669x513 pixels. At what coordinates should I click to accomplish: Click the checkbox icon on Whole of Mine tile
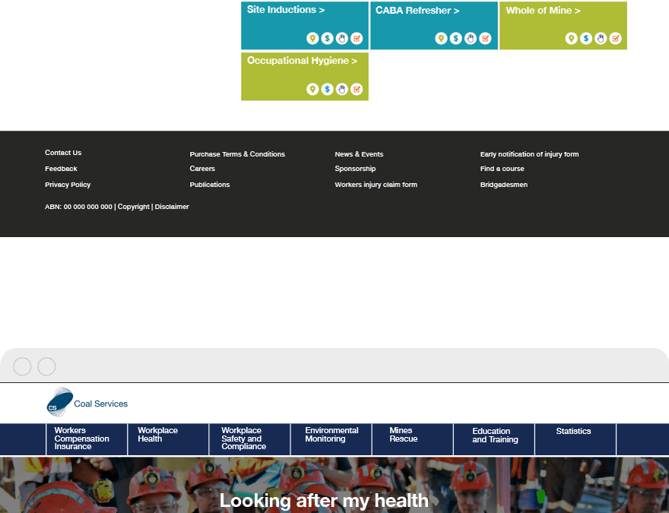(x=615, y=38)
